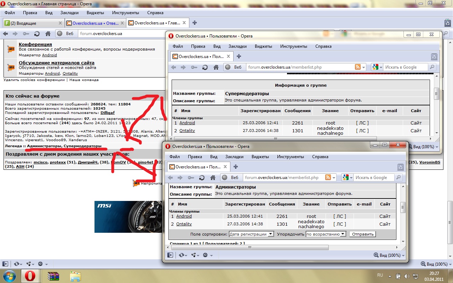Open order dropdown showing по возрастанию
This screenshot has height=283, width=453.
(x=326, y=234)
